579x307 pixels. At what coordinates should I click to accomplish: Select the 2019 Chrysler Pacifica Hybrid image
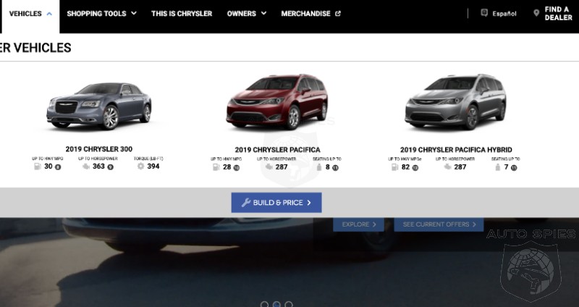pyautogui.click(x=456, y=101)
